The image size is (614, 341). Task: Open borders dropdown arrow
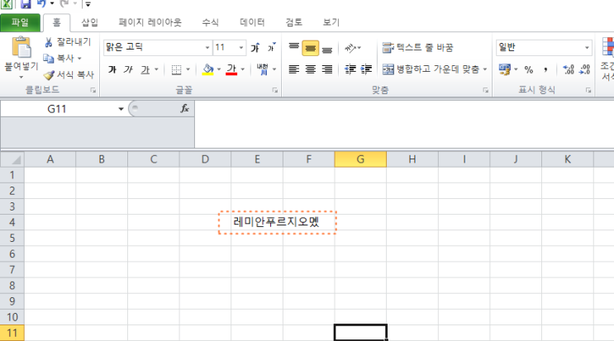click(x=188, y=69)
